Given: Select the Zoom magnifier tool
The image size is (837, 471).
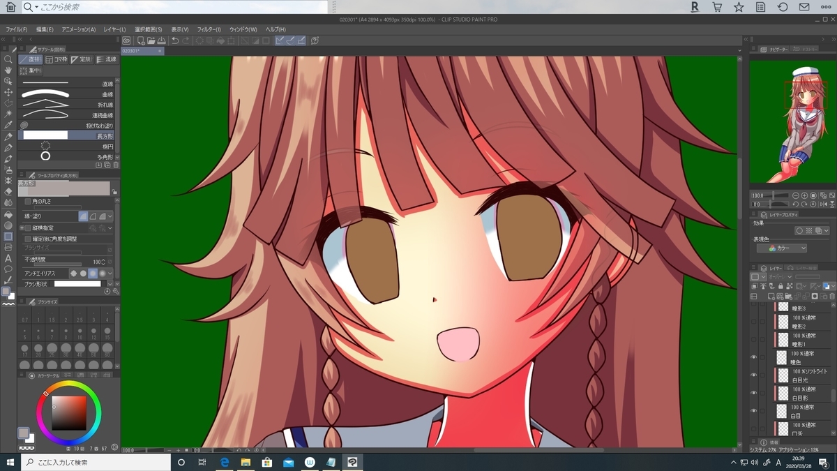Looking at the screenshot, I should coord(8,59).
